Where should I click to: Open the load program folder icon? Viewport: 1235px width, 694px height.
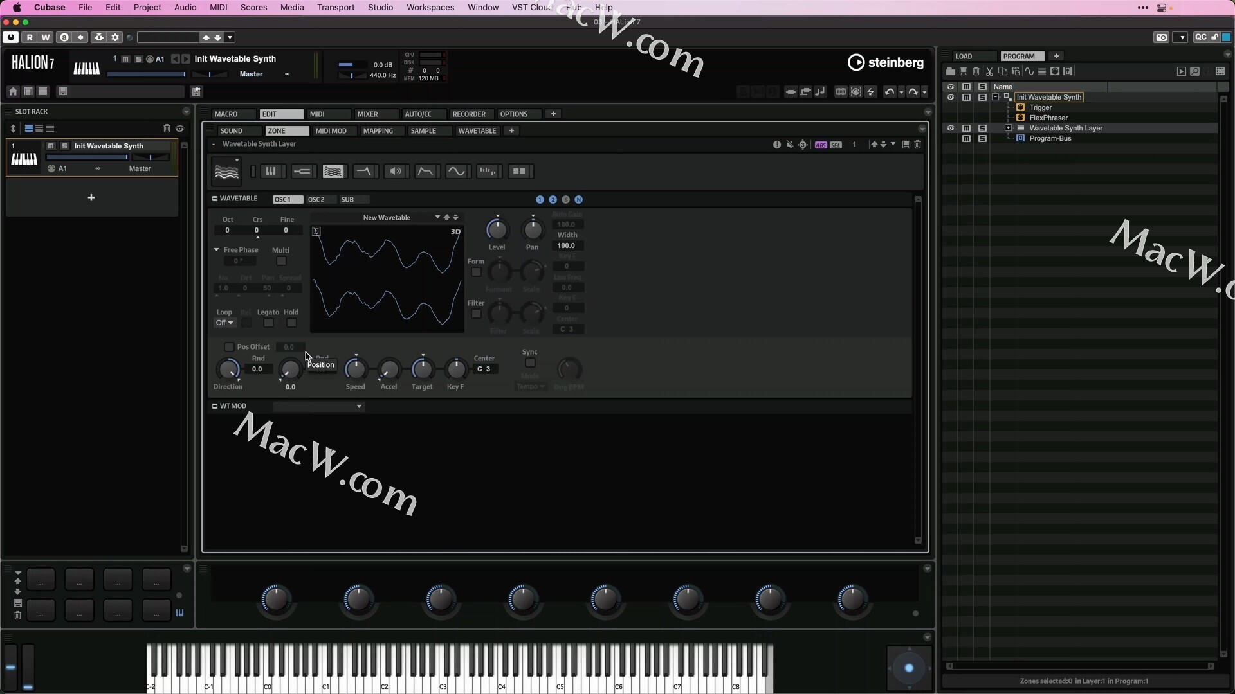[950, 71]
